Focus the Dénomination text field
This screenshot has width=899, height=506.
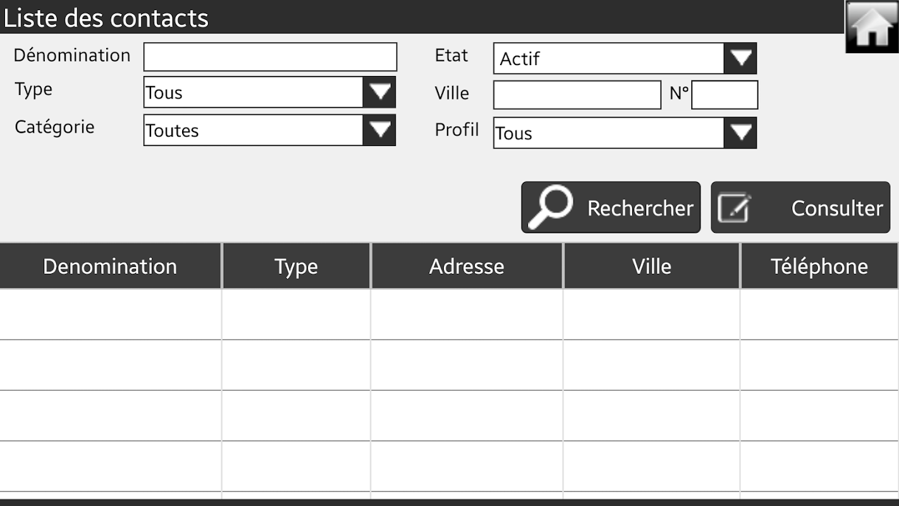point(270,57)
